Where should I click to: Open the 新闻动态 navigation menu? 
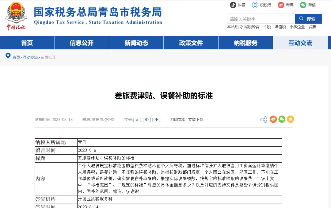[136, 43]
